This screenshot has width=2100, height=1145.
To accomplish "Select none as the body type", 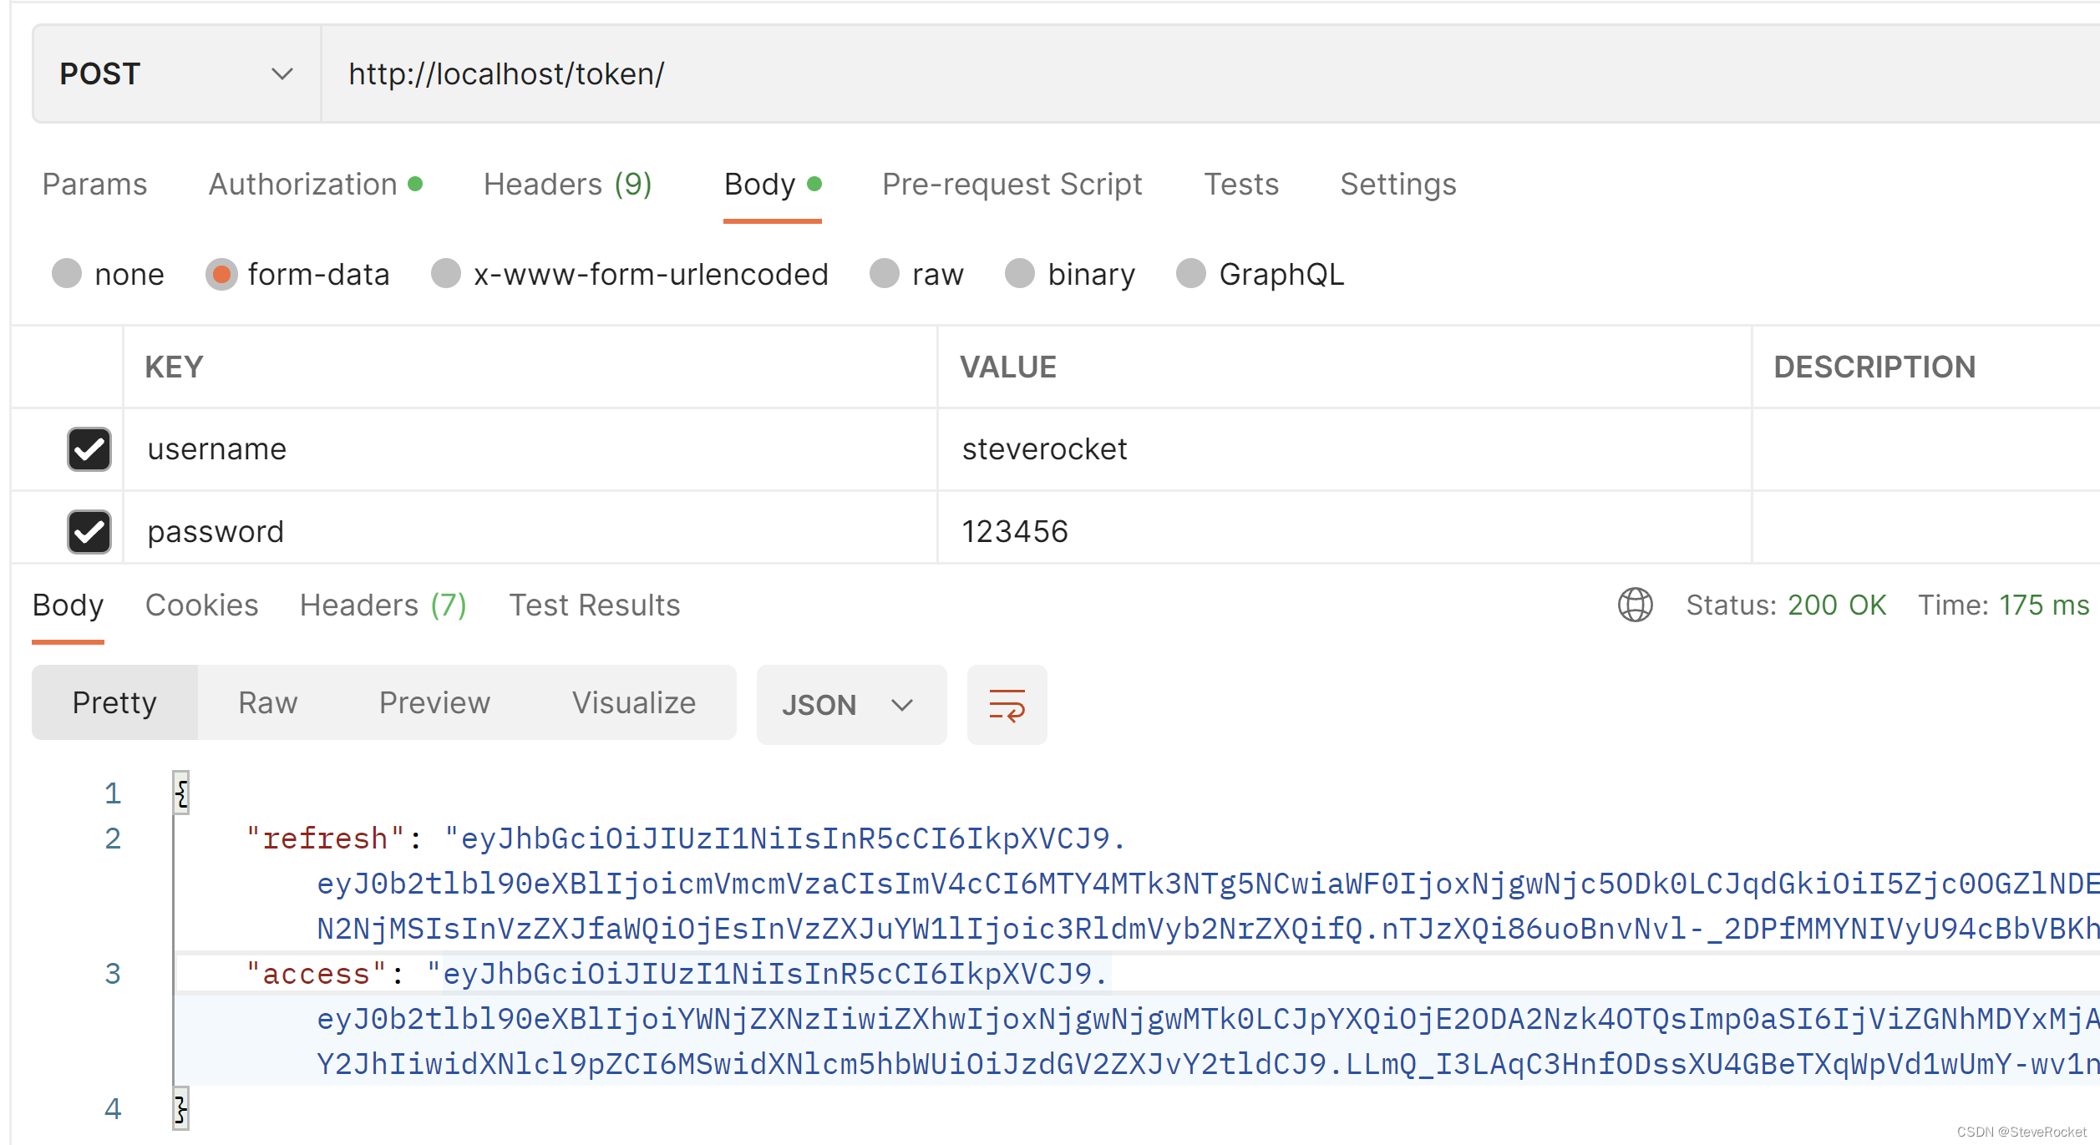I will coord(67,274).
